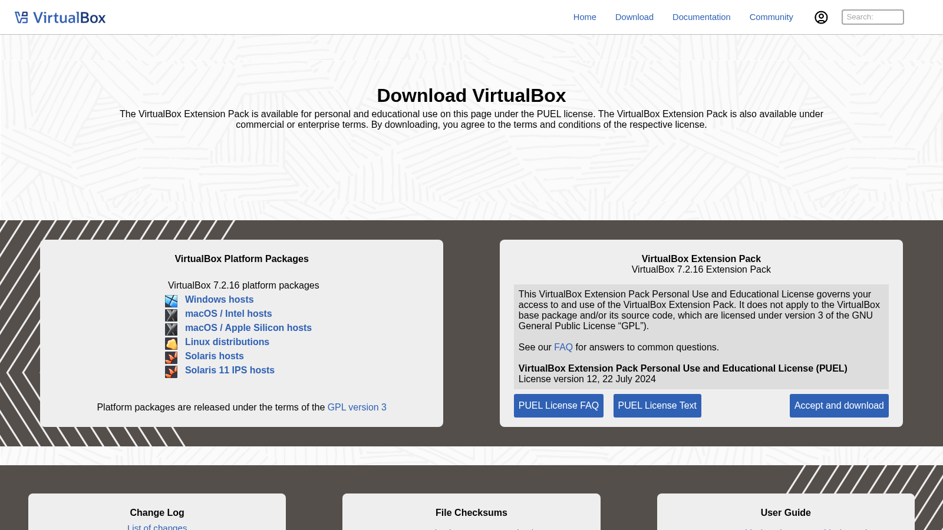943x530 pixels.
Task: Open the GPL version 3 link
Action: tap(357, 408)
